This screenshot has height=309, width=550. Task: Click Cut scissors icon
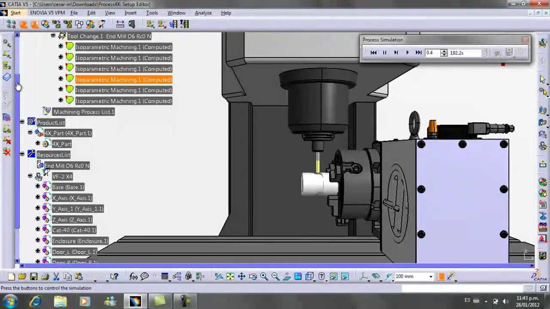click(56, 277)
